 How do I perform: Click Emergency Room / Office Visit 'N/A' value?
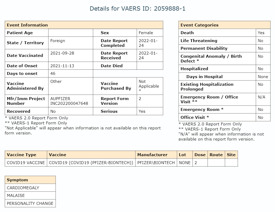pos(262,97)
